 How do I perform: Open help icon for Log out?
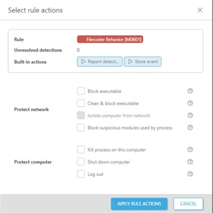(190, 174)
